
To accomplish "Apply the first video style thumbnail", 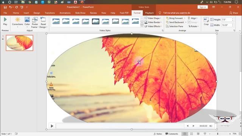I will 56,21.
